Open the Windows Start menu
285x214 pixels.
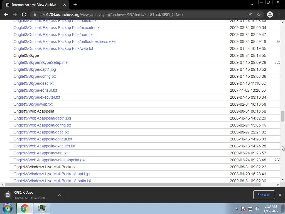tap(8, 208)
